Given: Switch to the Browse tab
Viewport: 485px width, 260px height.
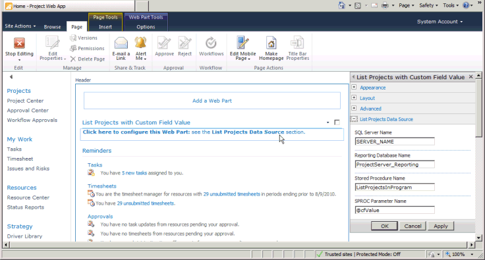Looking at the screenshot, I should click(x=52, y=27).
